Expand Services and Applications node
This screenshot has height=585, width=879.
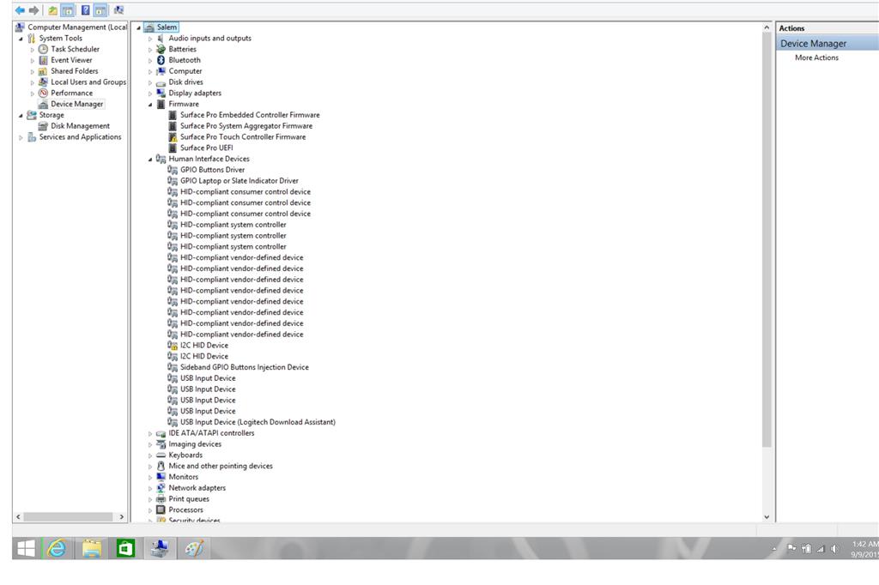tap(21, 137)
